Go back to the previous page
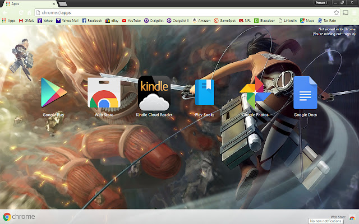This screenshot has height=224, width=359. point(5,12)
